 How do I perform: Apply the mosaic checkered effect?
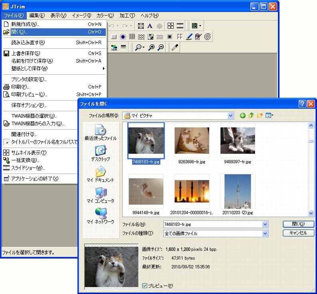coord(151,37)
